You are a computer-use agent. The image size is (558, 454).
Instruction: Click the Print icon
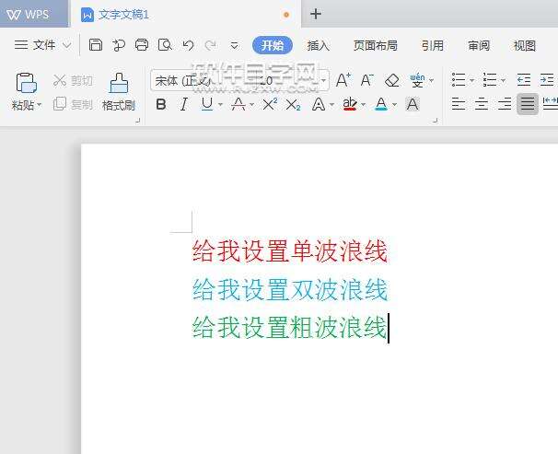tap(142, 45)
